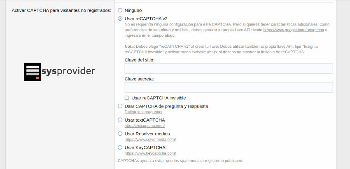350x169 pixels.
Task: Click the 'Usar reCAPTCHA invisible' label text
Action: coord(159,98)
